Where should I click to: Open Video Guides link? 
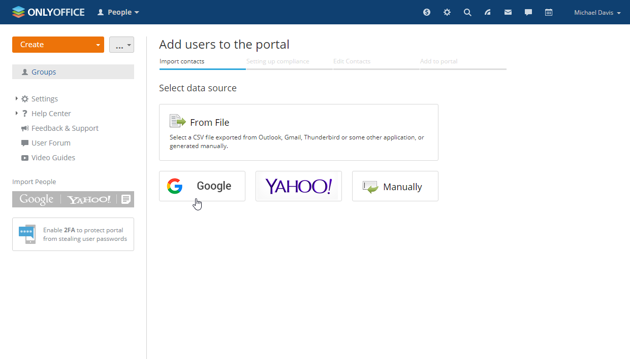[x=53, y=158]
